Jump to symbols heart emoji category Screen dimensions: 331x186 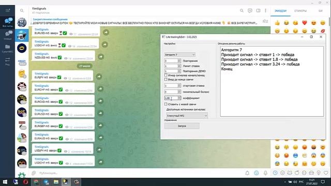[326, 173]
